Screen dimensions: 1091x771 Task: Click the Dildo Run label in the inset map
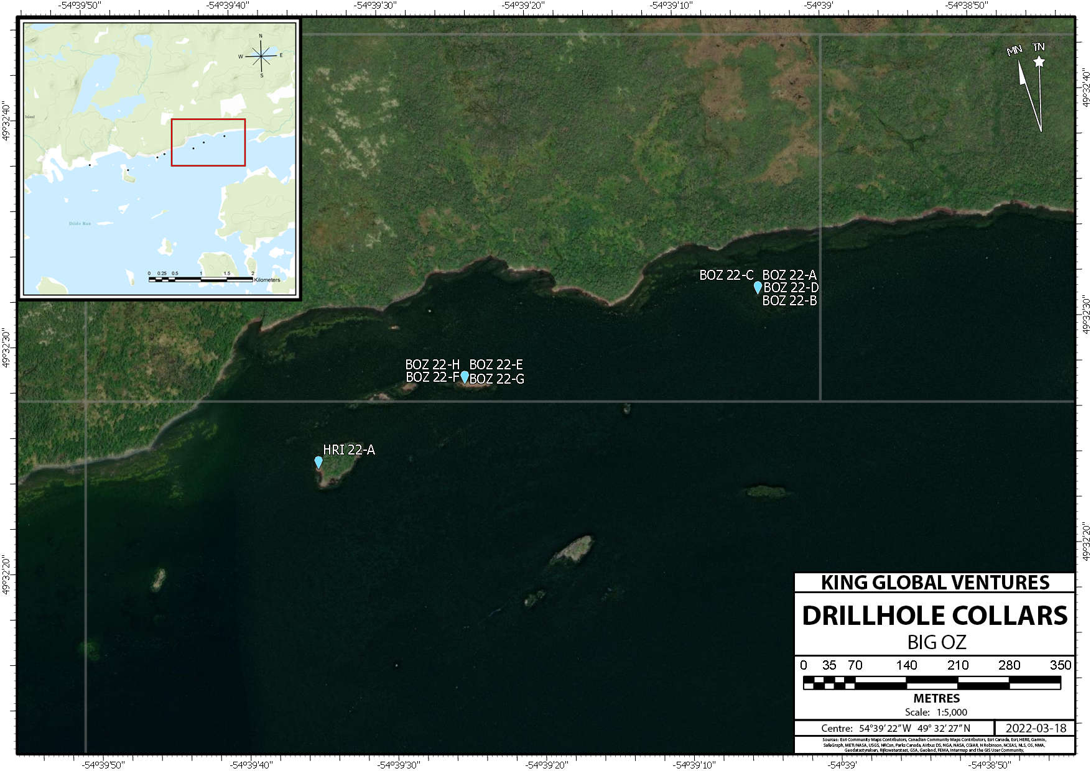point(80,223)
